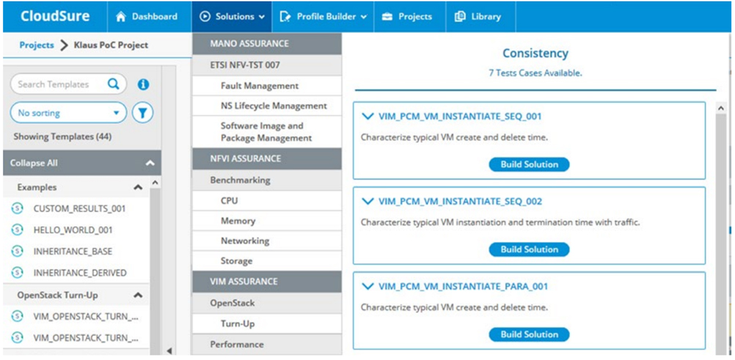The width and height of the screenshot is (735, 360).
Task: Click the blue info icon beside search
Action: click(144, 84)
